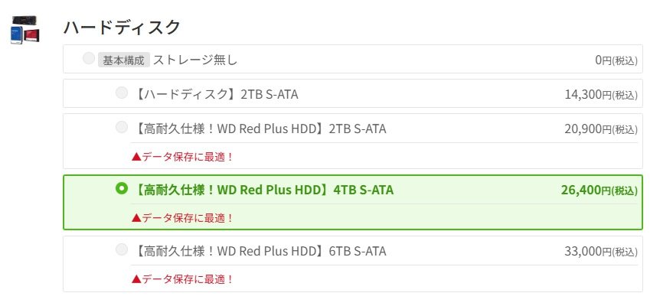
Task: Pick the WD Red Plus 6TB radio button
Action: (122, 249)
